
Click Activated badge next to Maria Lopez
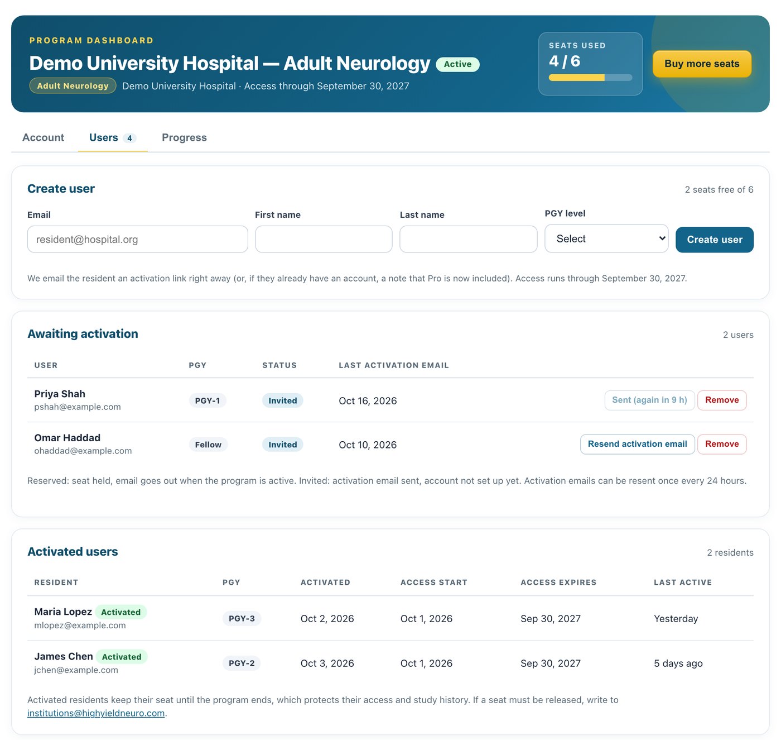click(121, 612)
